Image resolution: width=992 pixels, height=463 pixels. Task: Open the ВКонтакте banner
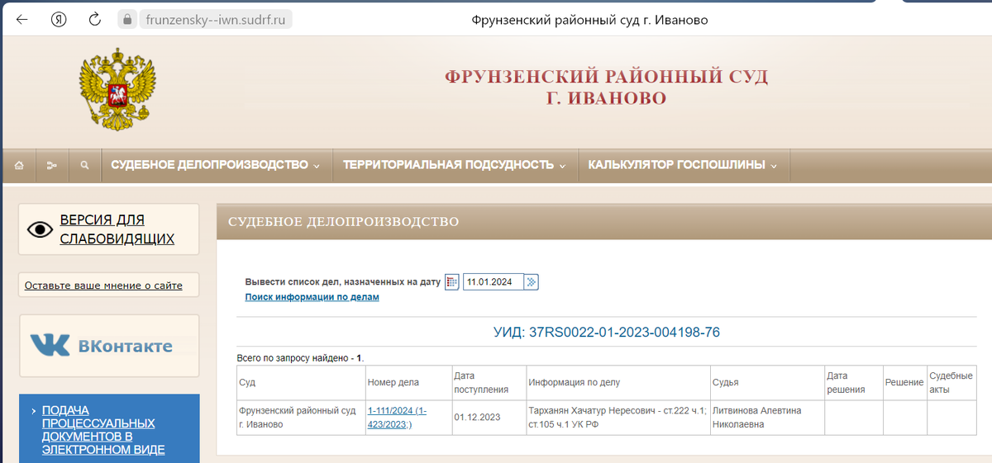point(109,346)
